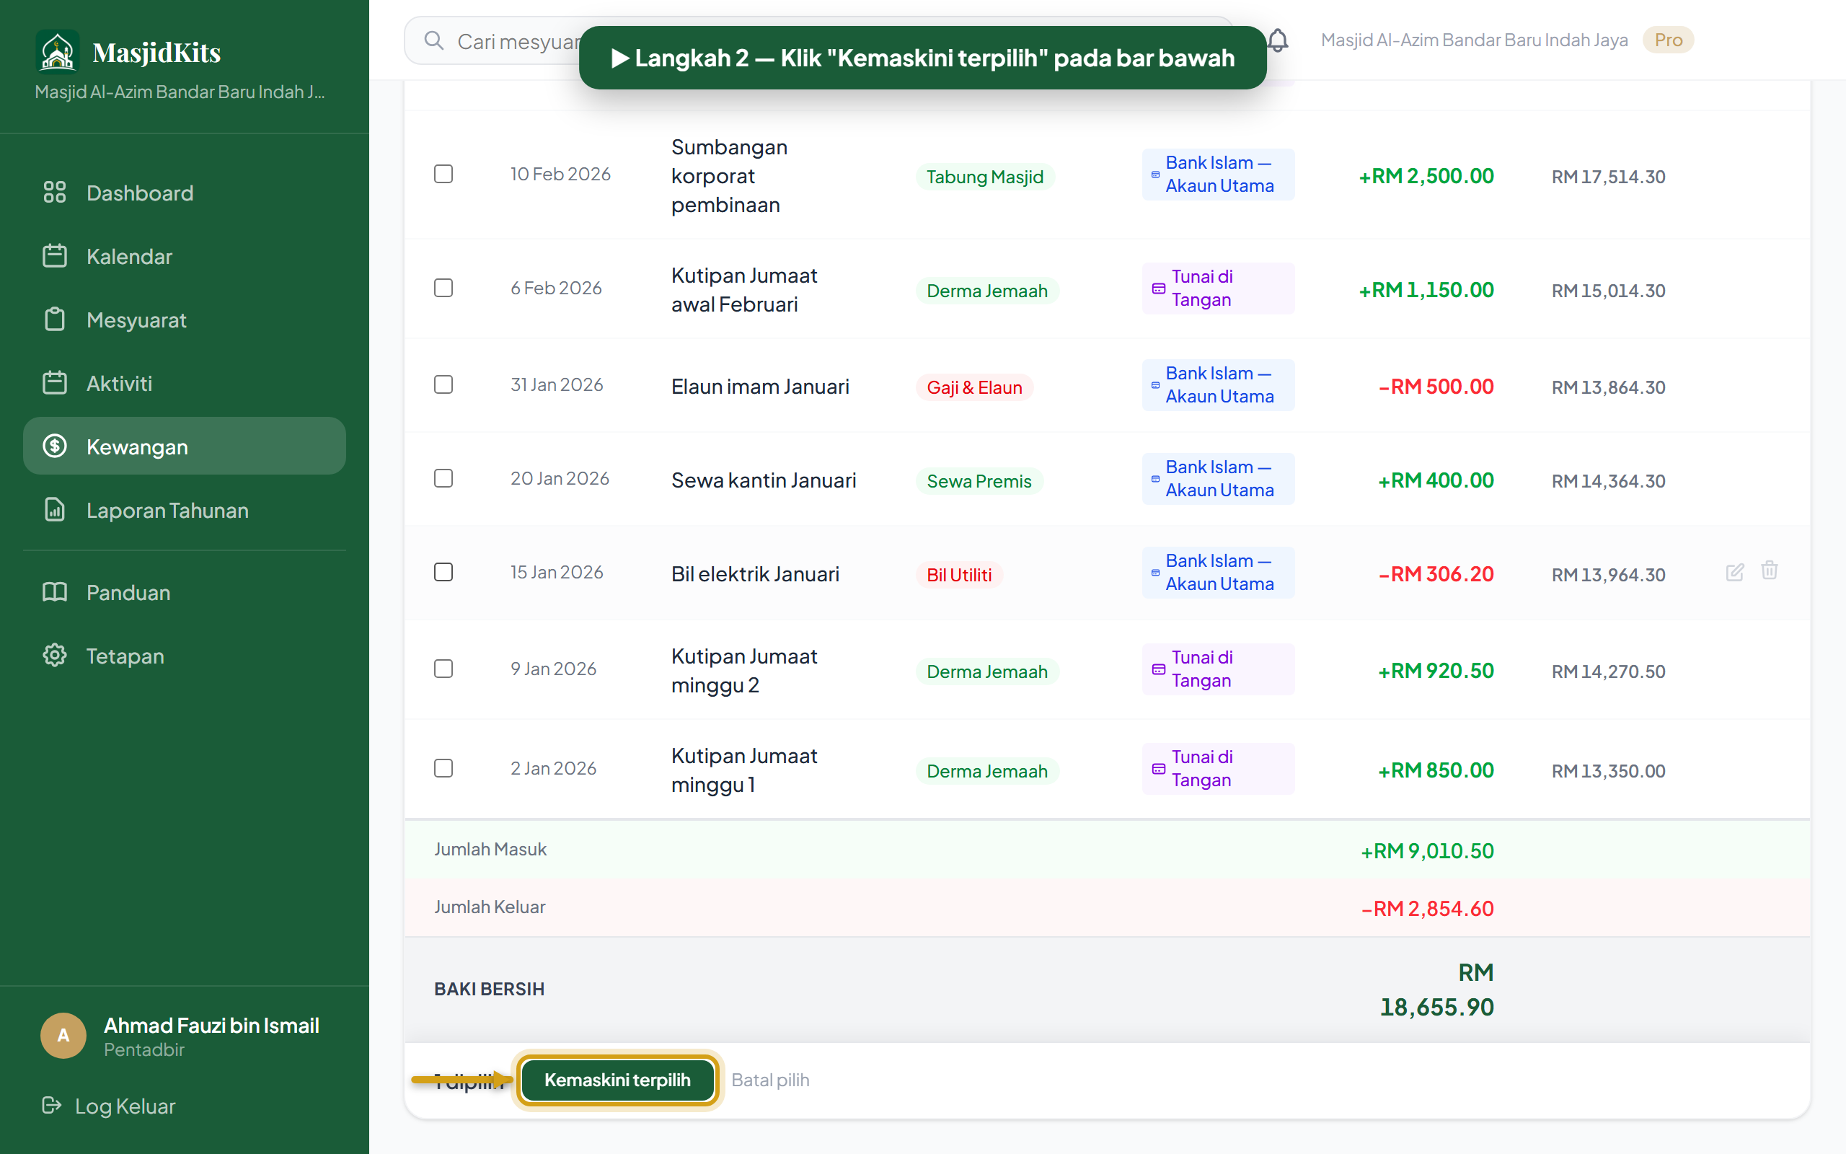
Task: Click the Aktiviti calendar icon
Action: [54, 382]
